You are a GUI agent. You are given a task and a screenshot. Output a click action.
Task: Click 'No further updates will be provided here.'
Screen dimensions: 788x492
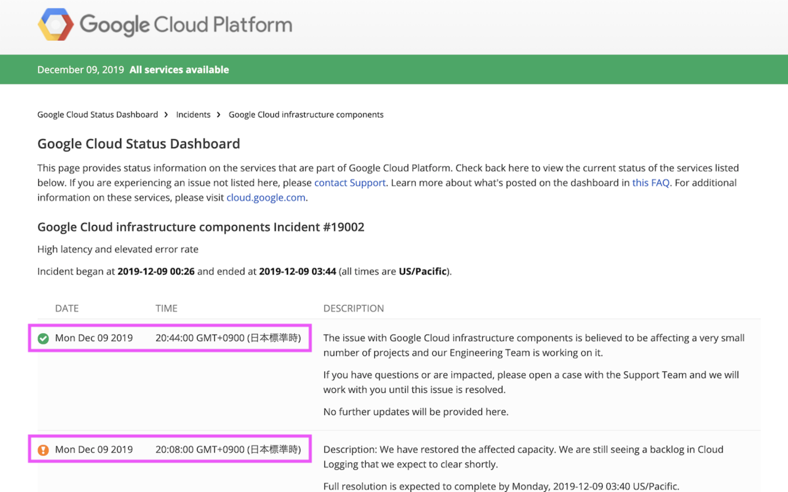pos(416,412)
